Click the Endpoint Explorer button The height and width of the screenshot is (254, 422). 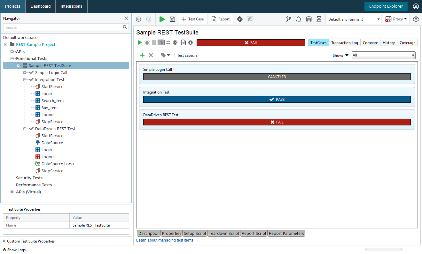386,6
